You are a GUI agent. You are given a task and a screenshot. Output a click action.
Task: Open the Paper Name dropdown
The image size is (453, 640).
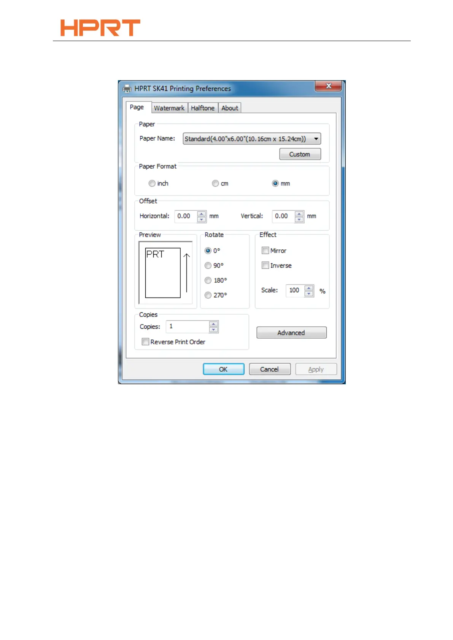coord(252,139)
